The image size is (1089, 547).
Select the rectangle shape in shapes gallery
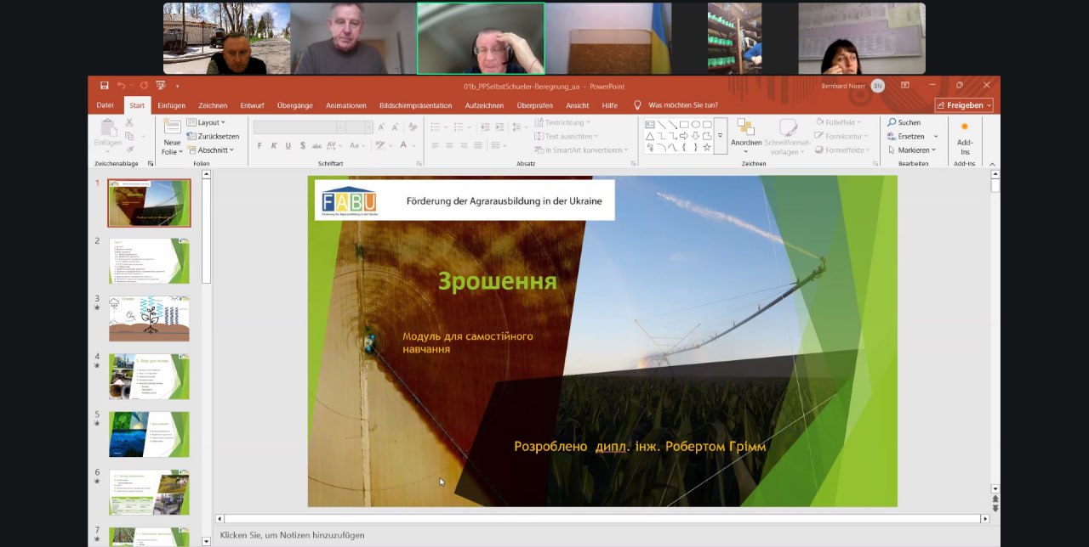(684, 125)
